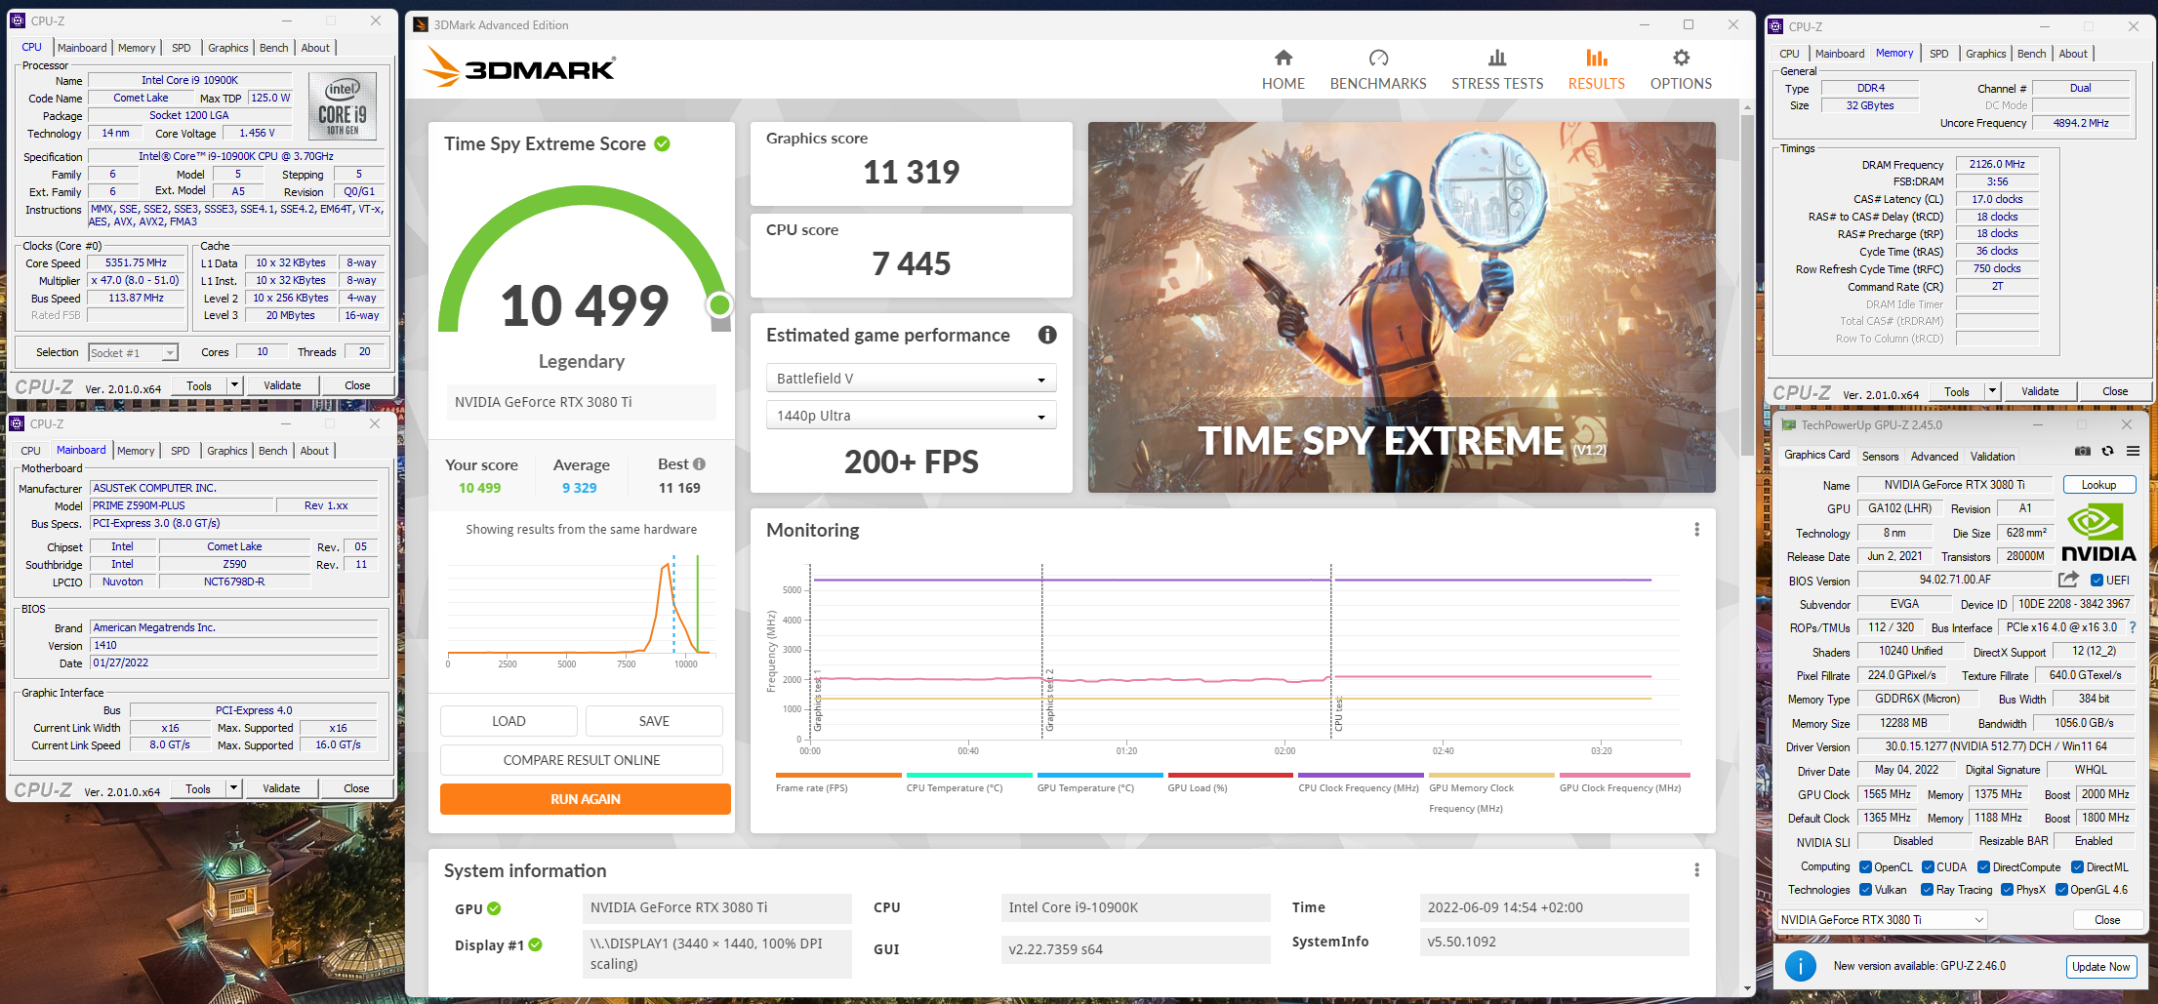Expand Tools arrow in the CPU-Z CPU window
The height and width of the screenshot is (1004, 2158).
[234, 385]
